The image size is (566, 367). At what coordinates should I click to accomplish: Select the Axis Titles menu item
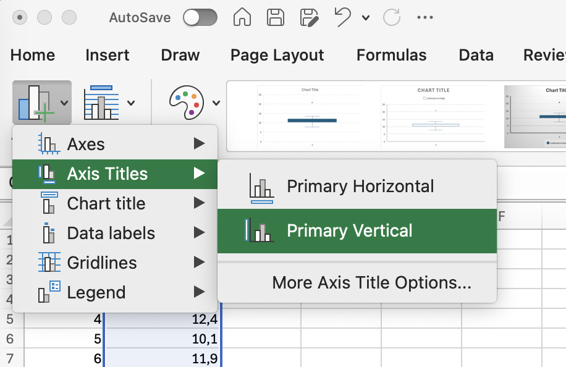click(115, 174)
